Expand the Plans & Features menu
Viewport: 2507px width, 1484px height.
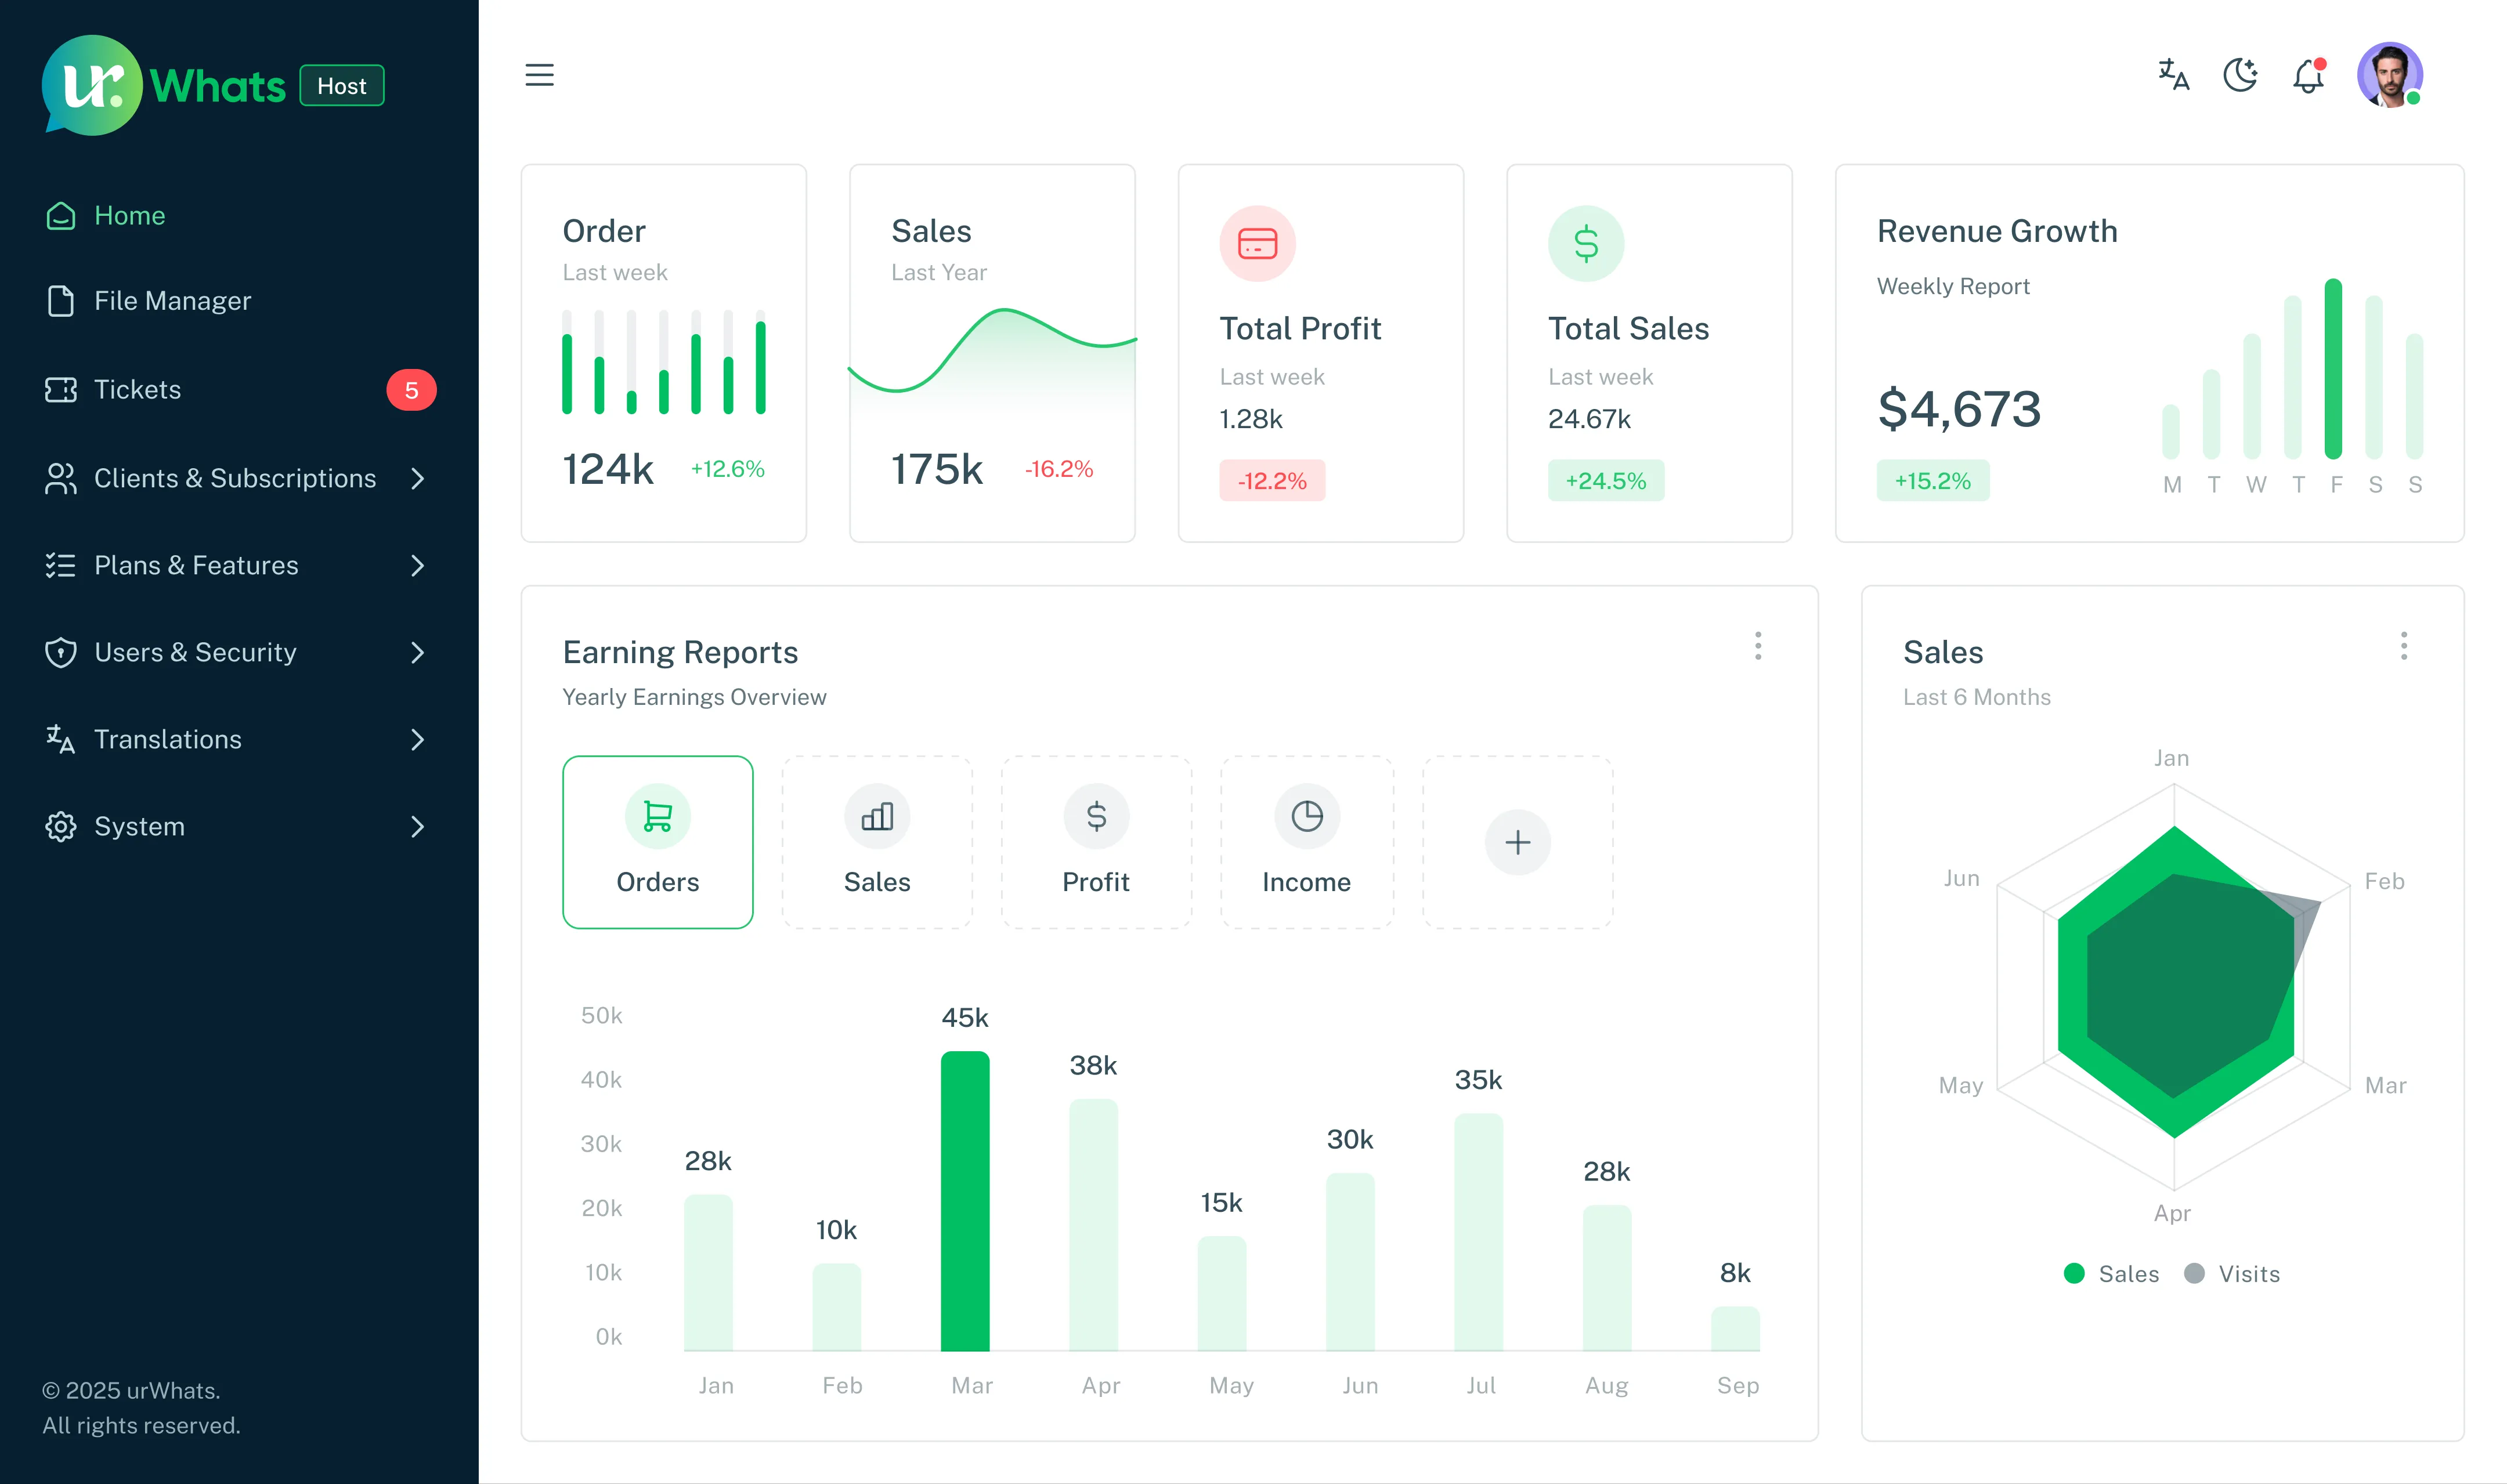[196, 566]
